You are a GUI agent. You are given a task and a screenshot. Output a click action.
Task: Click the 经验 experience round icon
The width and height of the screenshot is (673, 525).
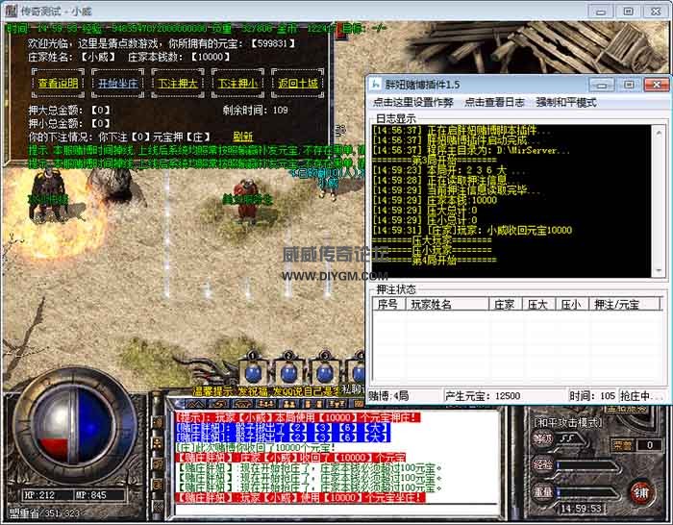point(542,465)
